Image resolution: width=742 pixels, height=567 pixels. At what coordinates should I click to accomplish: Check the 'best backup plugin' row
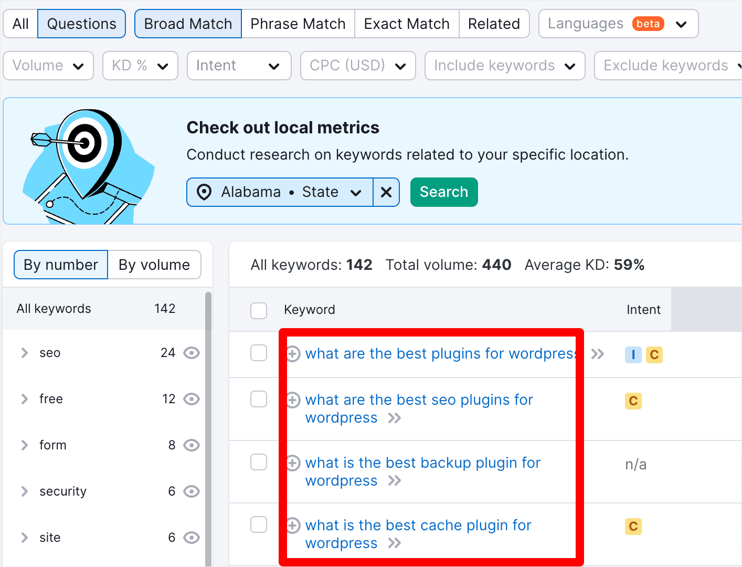[259, 462]
